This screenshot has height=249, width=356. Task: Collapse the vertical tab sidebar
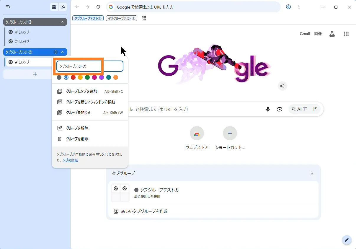(x=8, y=7)
